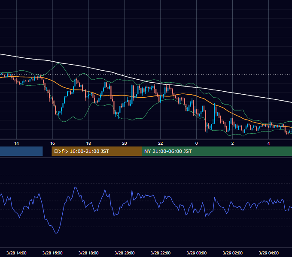Click the 3/28 18:00 time label

coord(88,253)
